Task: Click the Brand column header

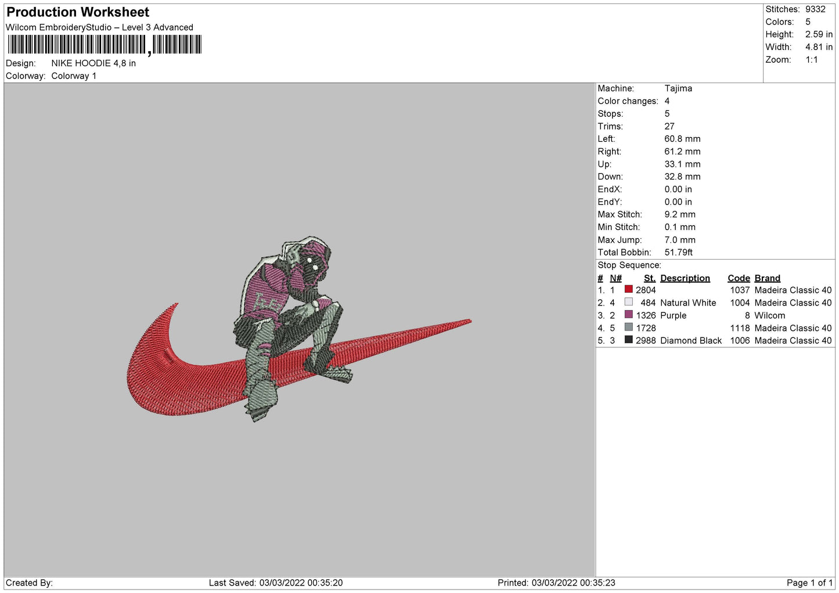Action: tap(767, 278)
